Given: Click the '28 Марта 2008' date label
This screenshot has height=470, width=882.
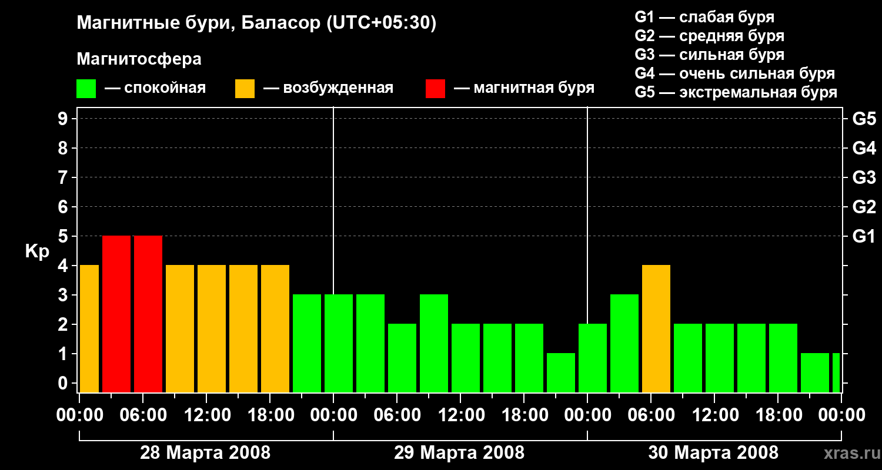Looking at the screenshot, I should [x=205, y=453].
